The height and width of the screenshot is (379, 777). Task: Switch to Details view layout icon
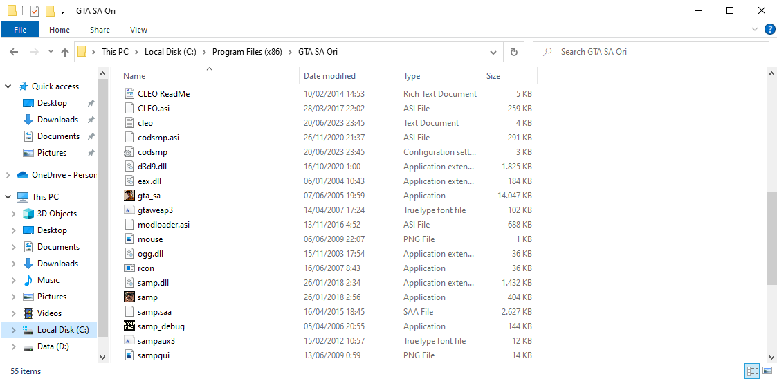[x=753, y=371]
